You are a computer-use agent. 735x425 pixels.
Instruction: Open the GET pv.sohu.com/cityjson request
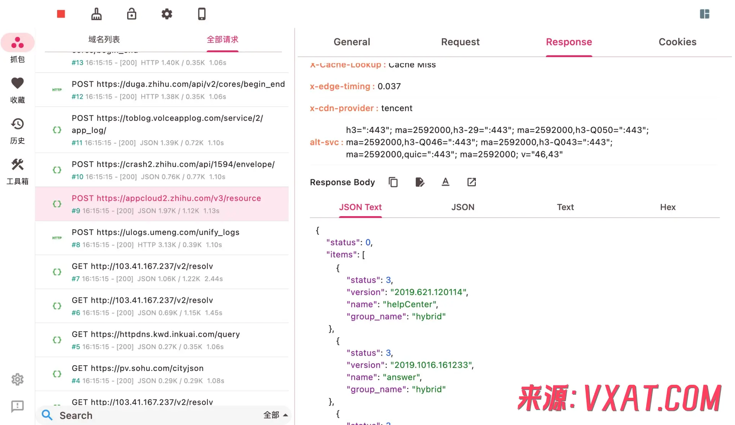point(162,374)
